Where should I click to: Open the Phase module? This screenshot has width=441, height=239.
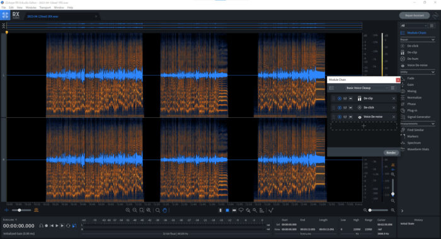coord(411,104)
